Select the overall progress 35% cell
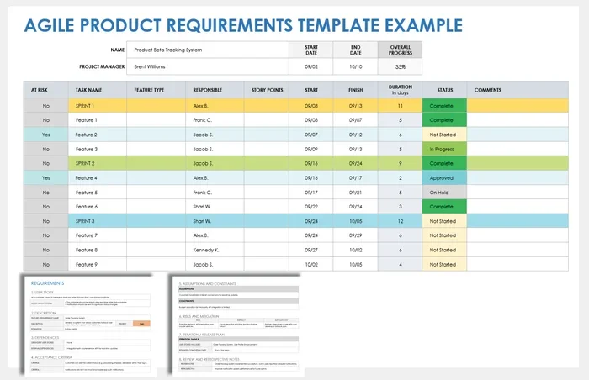 [x=400, y=66]
